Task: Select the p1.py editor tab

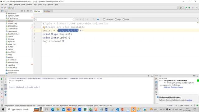Action: tap(38, 11)
